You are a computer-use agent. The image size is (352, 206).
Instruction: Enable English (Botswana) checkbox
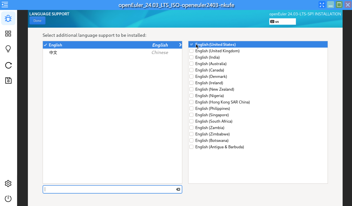coord(191,141)
